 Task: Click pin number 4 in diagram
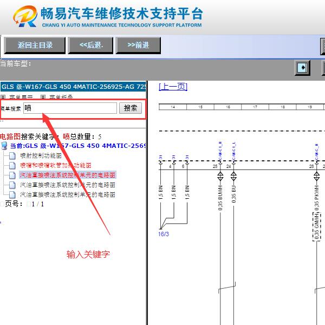(170, 166)
